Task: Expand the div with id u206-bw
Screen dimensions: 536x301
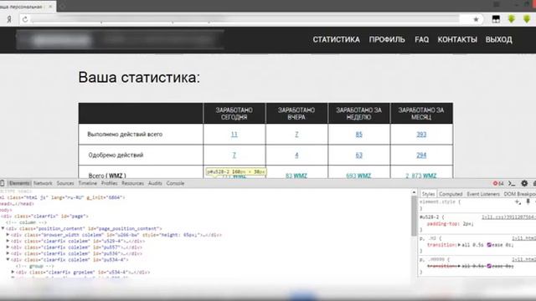Action: pos(8,235)
